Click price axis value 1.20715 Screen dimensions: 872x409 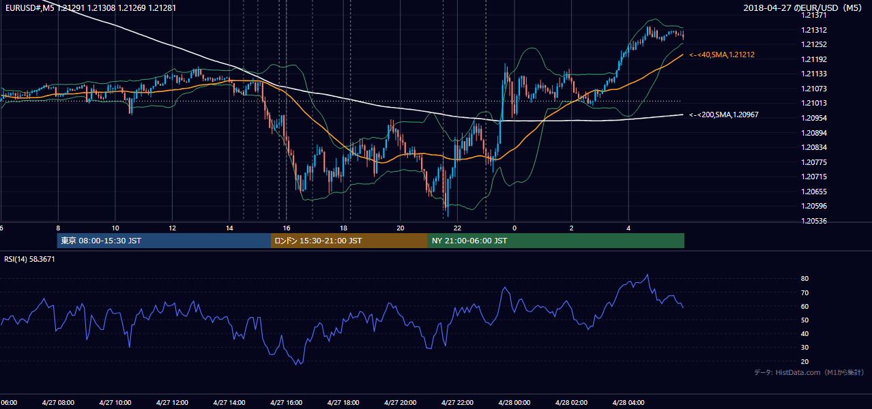point(815,177)
